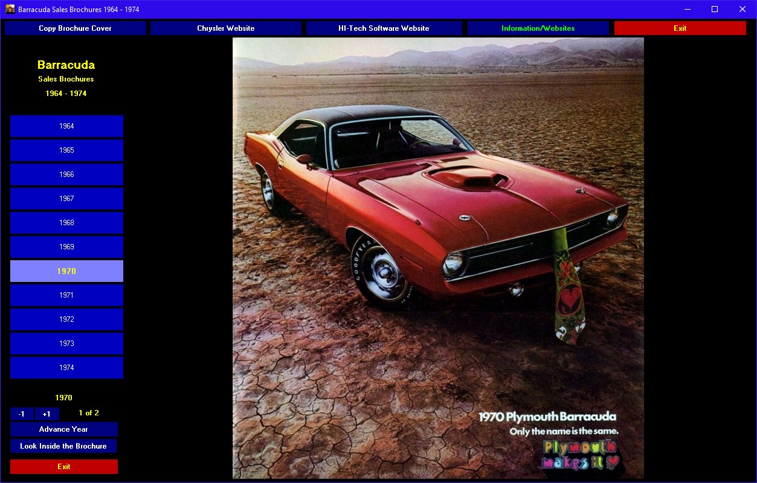This screenshot has width=757, height=483.
Task: Open HI-Tech Software Website
Action: (x=384, y=28)
